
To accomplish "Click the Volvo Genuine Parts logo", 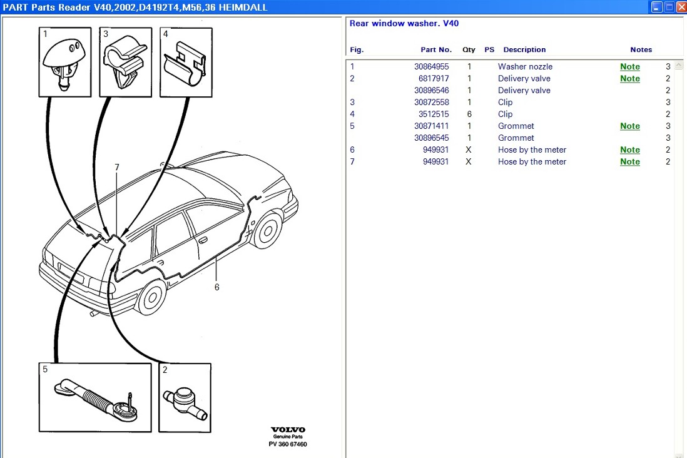I will (288, 432).
